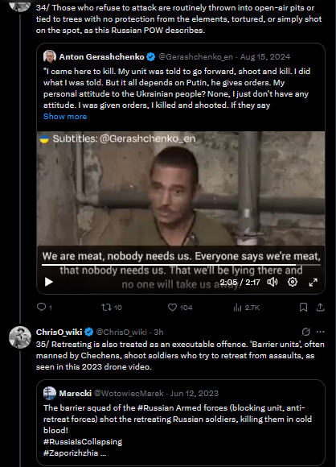This screenshot has width=336, height=467.
Task: Open Marecki quoted tweet avatar
Action: point(50,393)
